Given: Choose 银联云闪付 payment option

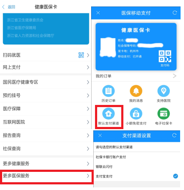Looking at the screenshot, I should [137, 167].
